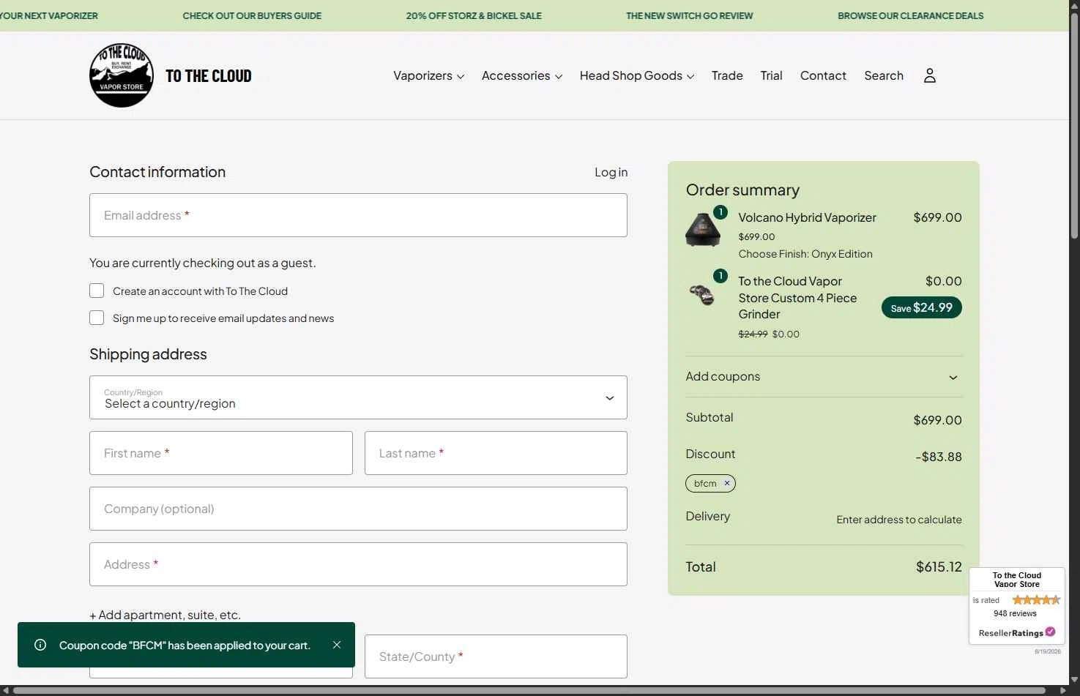
Task: Dismiss the coupon applied notification
Action: point(337,645)
